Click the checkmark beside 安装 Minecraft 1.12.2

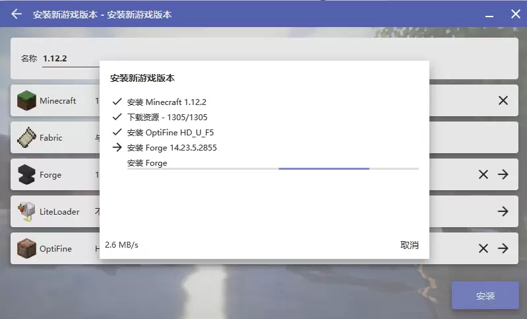117,102
